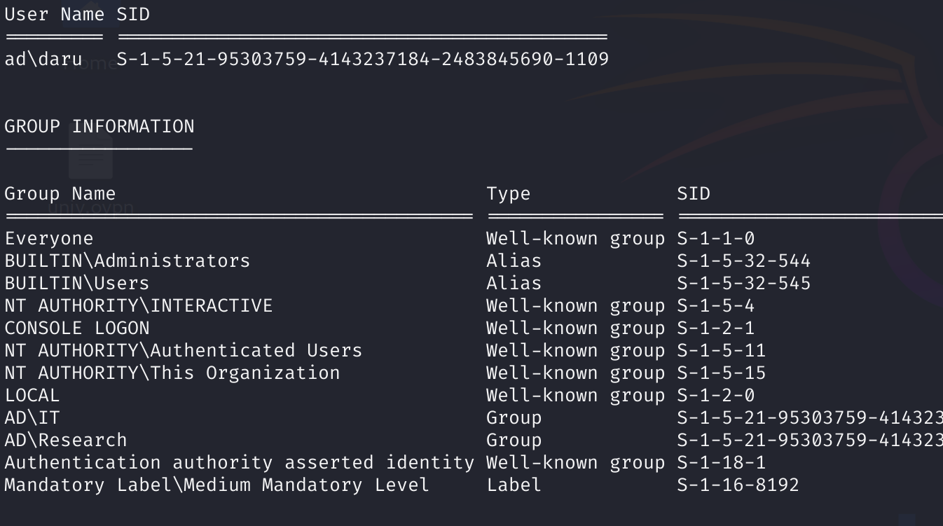Click the faint univ.ovpn file icon
Screen dimensions: 943x526
(90, 160)
